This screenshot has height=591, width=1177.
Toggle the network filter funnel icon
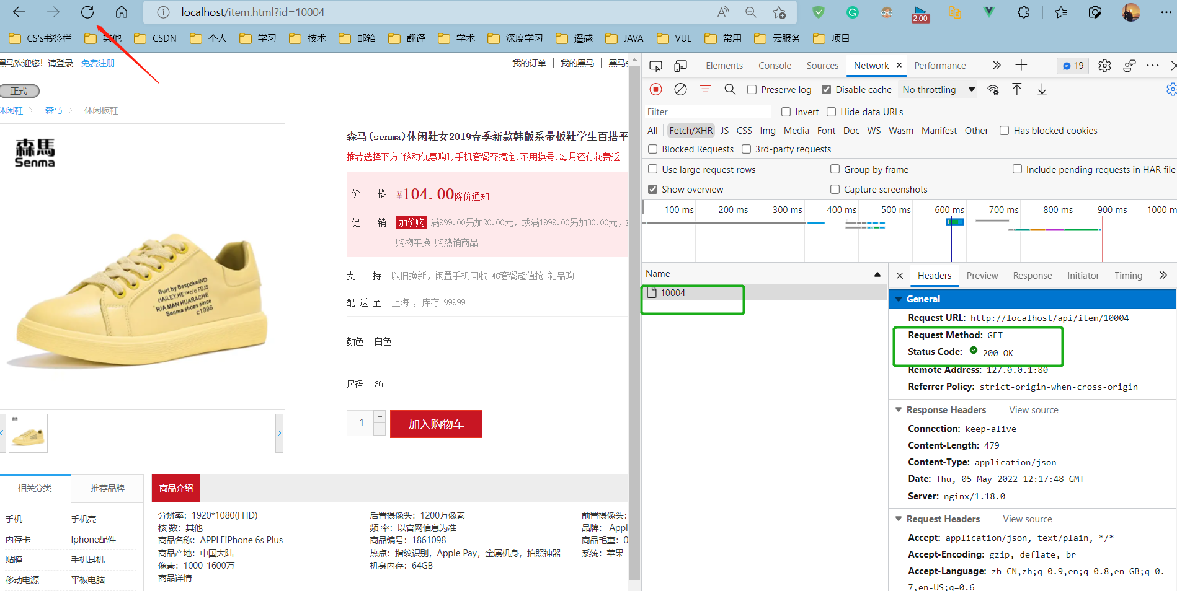tap(705, 89)
